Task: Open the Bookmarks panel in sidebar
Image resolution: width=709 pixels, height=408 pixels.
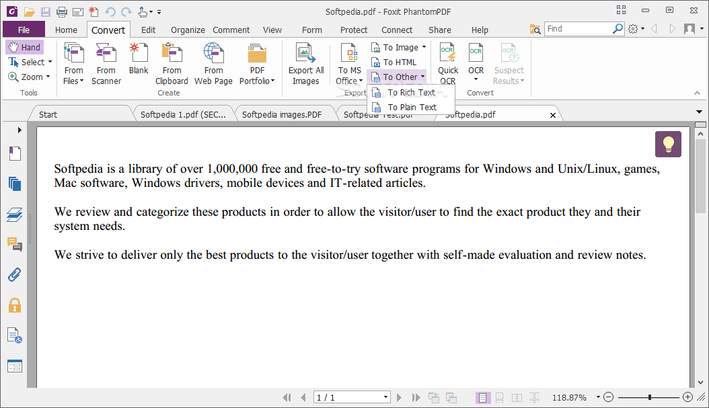Action: point(15,154)
